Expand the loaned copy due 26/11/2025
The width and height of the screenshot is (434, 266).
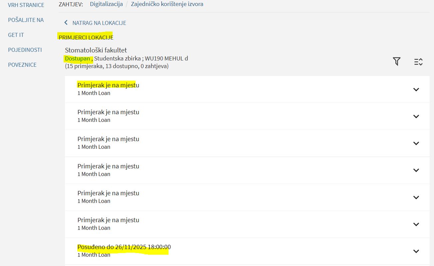click(x=416, y=251)
